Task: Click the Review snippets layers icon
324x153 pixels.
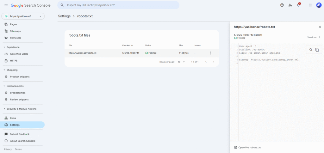Action: 6,100
